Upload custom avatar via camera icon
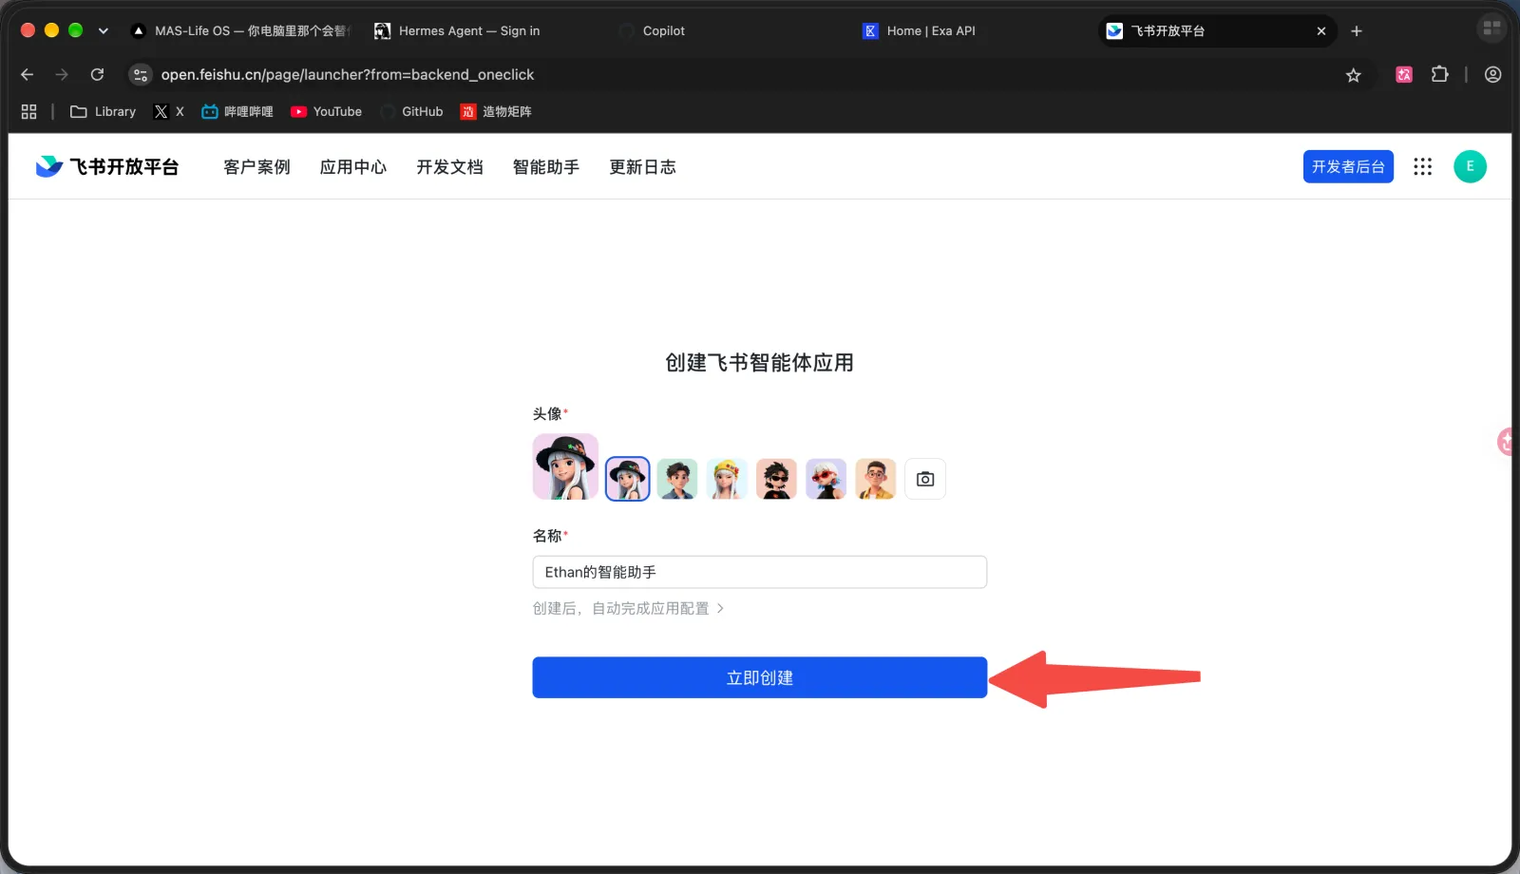Viewport: 1520px width, 874px height. tap(925, 479)
